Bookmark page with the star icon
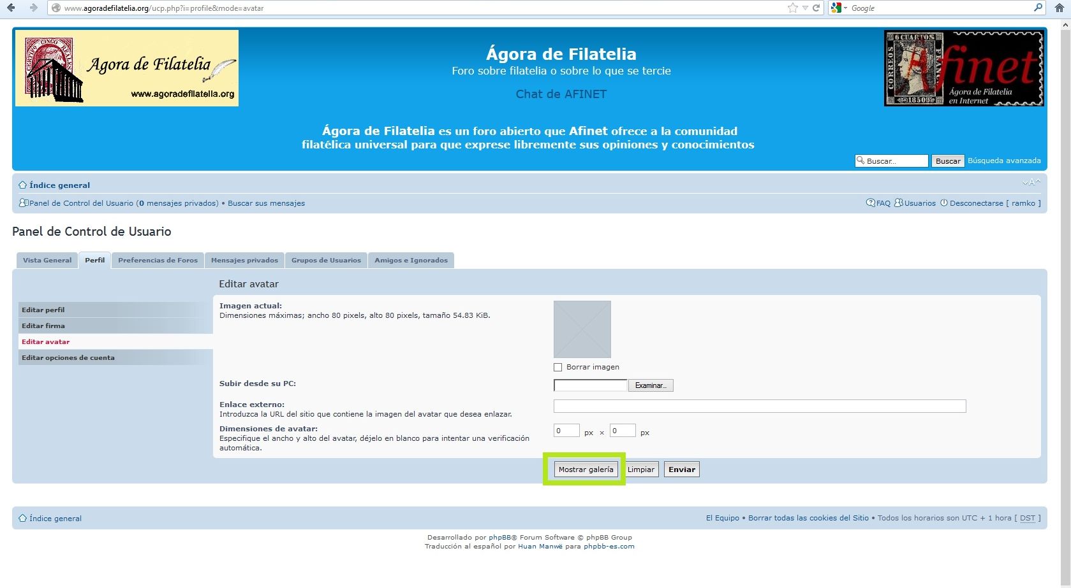1071x588 pixels. tap(793, 8)
